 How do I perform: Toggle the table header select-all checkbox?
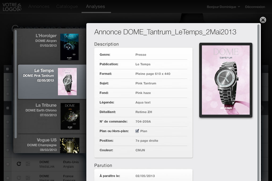pos(7,69)
